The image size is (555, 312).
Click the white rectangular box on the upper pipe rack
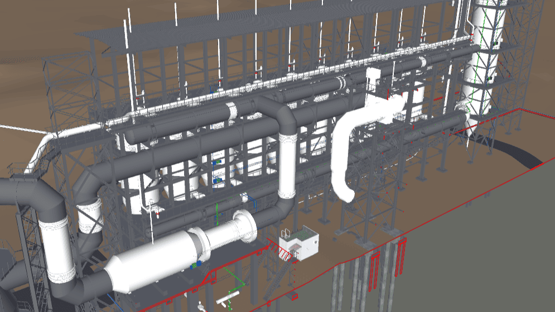pos(373,80)
